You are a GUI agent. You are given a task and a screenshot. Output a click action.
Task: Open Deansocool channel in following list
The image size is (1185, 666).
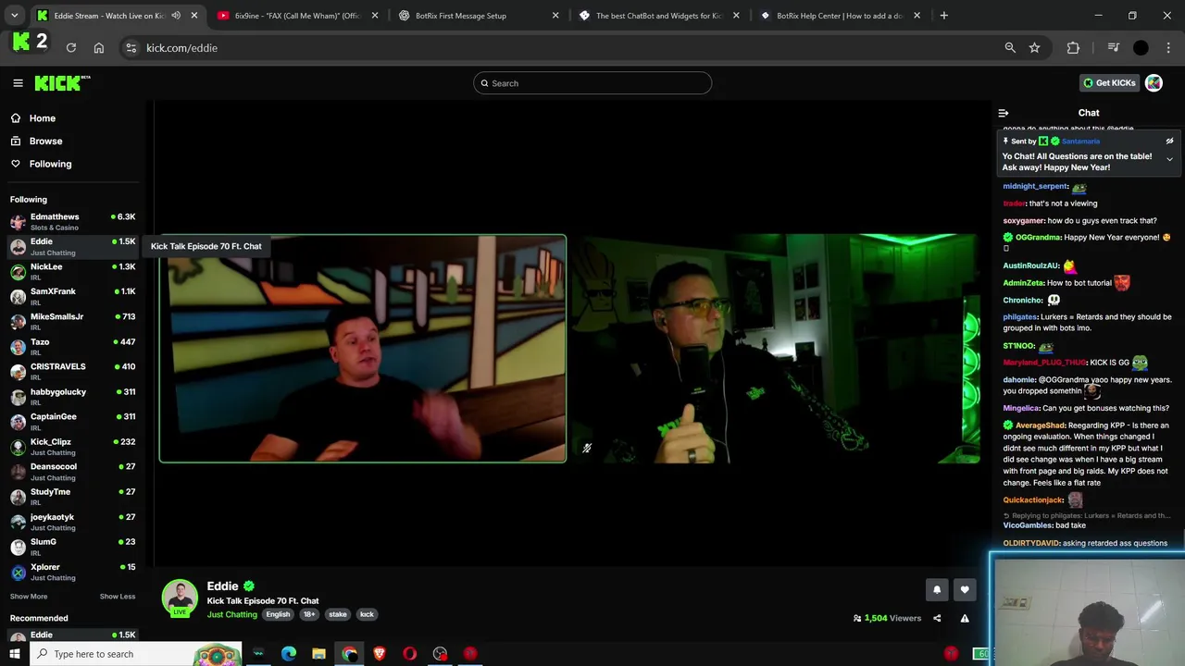[73, 472]
